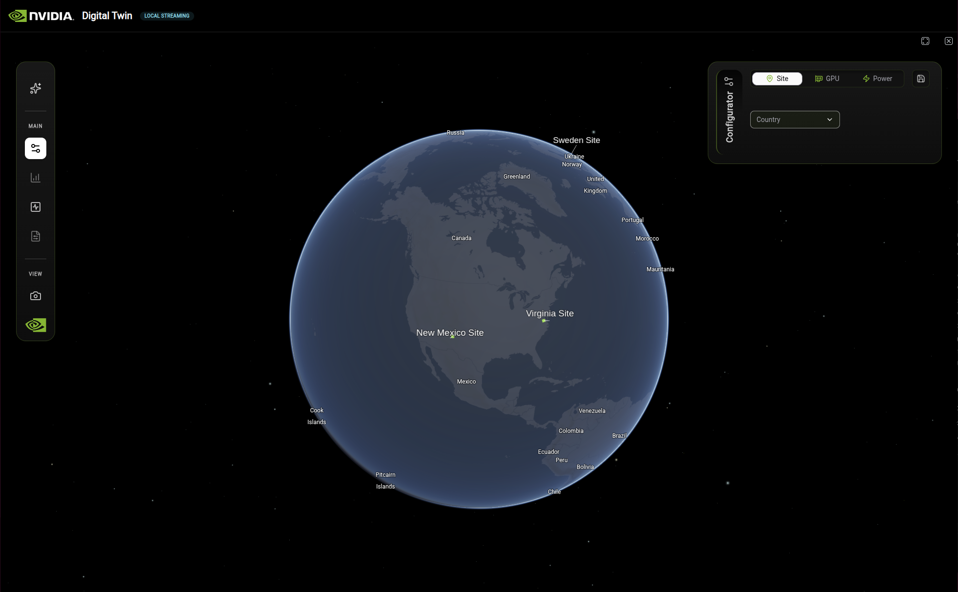Switch to the Site tab
The image size is (958, 592).
[777, 79]
